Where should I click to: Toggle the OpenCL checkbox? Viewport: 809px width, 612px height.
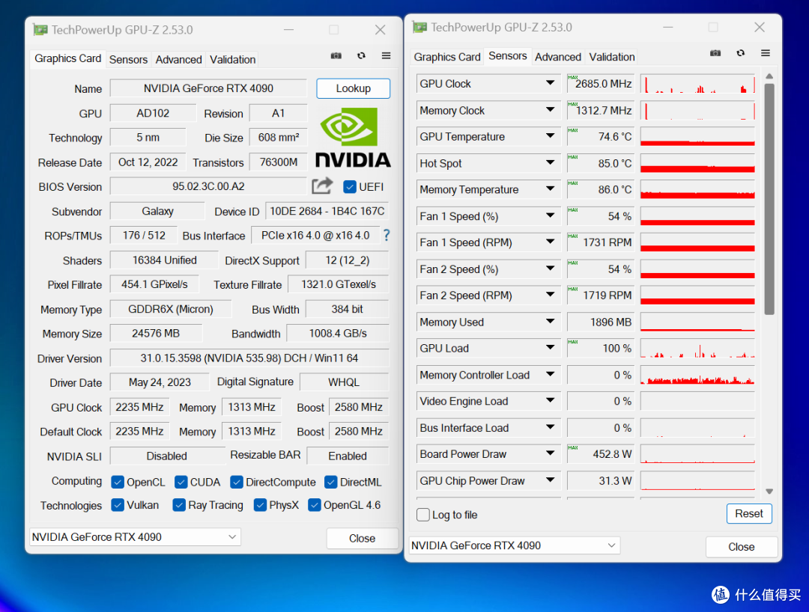point(118,482)
